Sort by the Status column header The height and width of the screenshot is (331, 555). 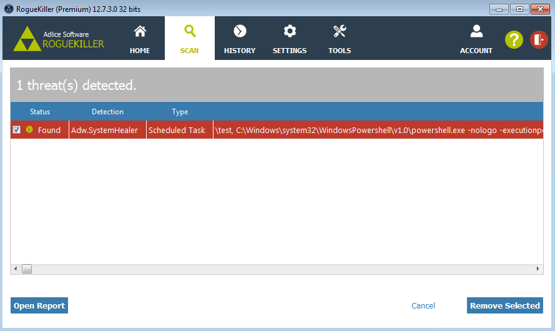pos(40,112)
